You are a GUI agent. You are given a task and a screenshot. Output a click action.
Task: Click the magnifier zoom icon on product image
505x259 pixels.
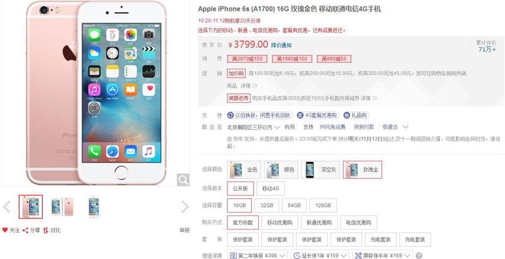coord(183,180)
